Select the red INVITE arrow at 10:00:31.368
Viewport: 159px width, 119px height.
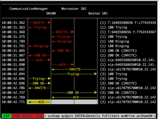click(63, 32)
